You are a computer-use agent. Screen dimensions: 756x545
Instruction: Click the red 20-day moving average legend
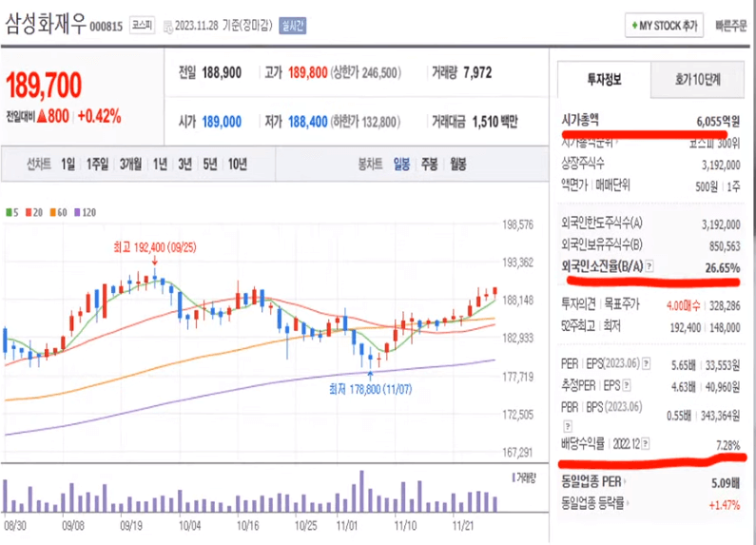(34, 212)
